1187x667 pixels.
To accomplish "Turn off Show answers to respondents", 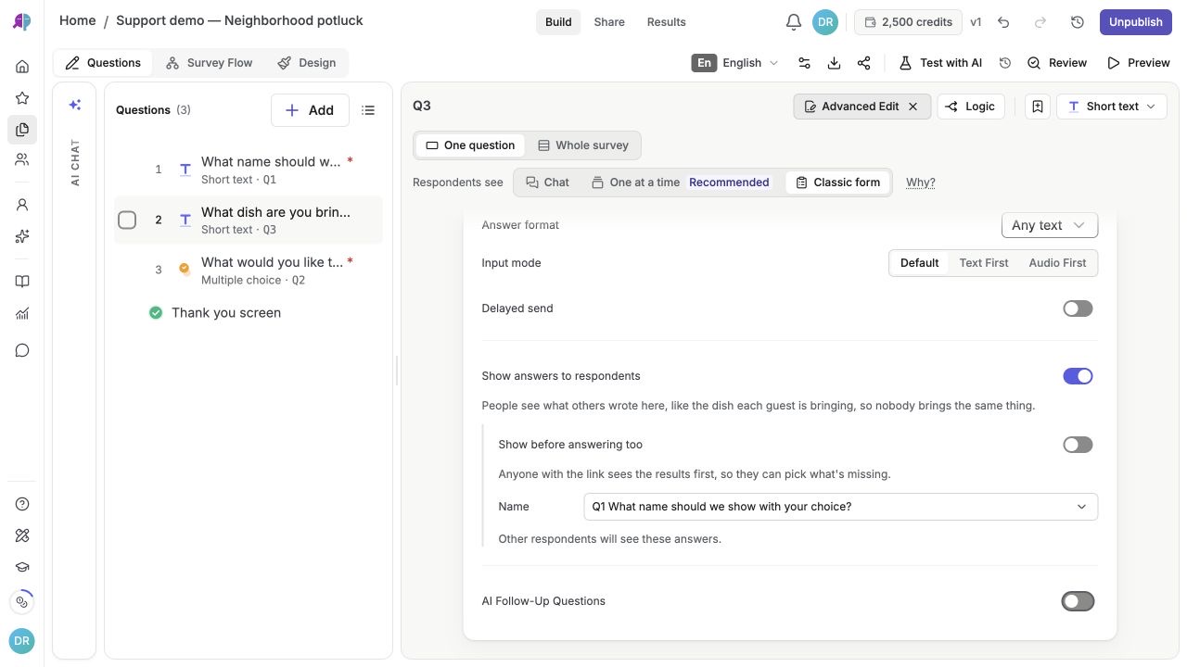I will pyautogui.click(x=1078, y=376).
